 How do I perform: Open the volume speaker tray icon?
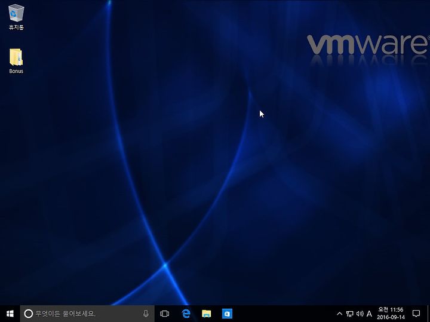[360, 314]
